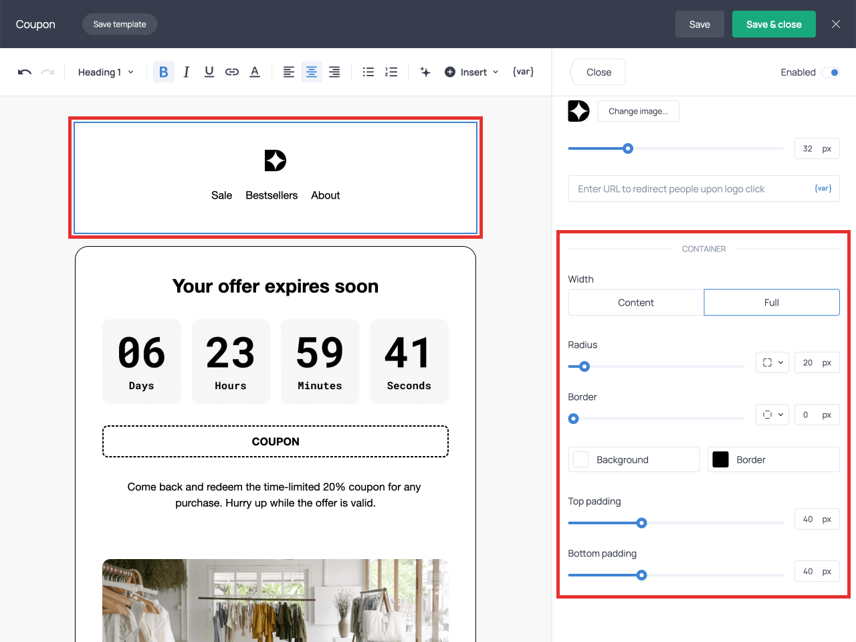Select Full width option
The width and height of the screenshot is (856, 642).
[772, 302]
